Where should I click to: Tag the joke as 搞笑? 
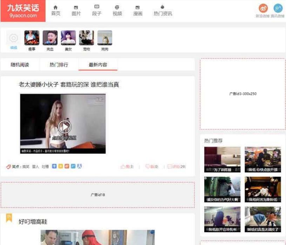[26, 166]
